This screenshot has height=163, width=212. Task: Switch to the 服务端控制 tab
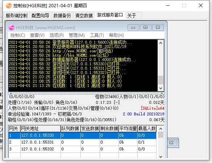17,16
